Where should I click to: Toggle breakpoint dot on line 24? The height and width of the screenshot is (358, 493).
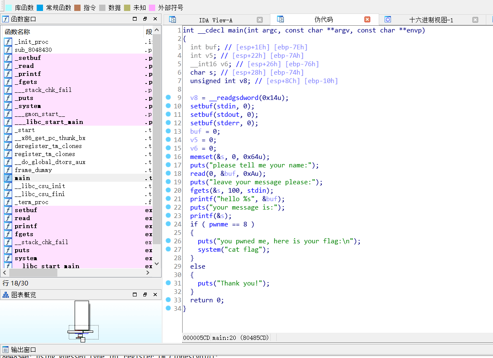click(168, 224)
